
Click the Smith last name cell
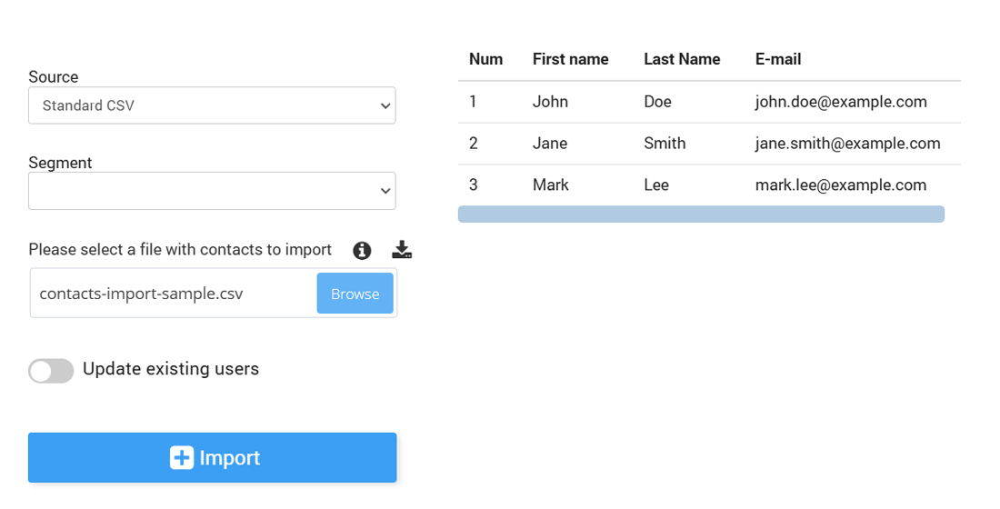click(665, 144)
